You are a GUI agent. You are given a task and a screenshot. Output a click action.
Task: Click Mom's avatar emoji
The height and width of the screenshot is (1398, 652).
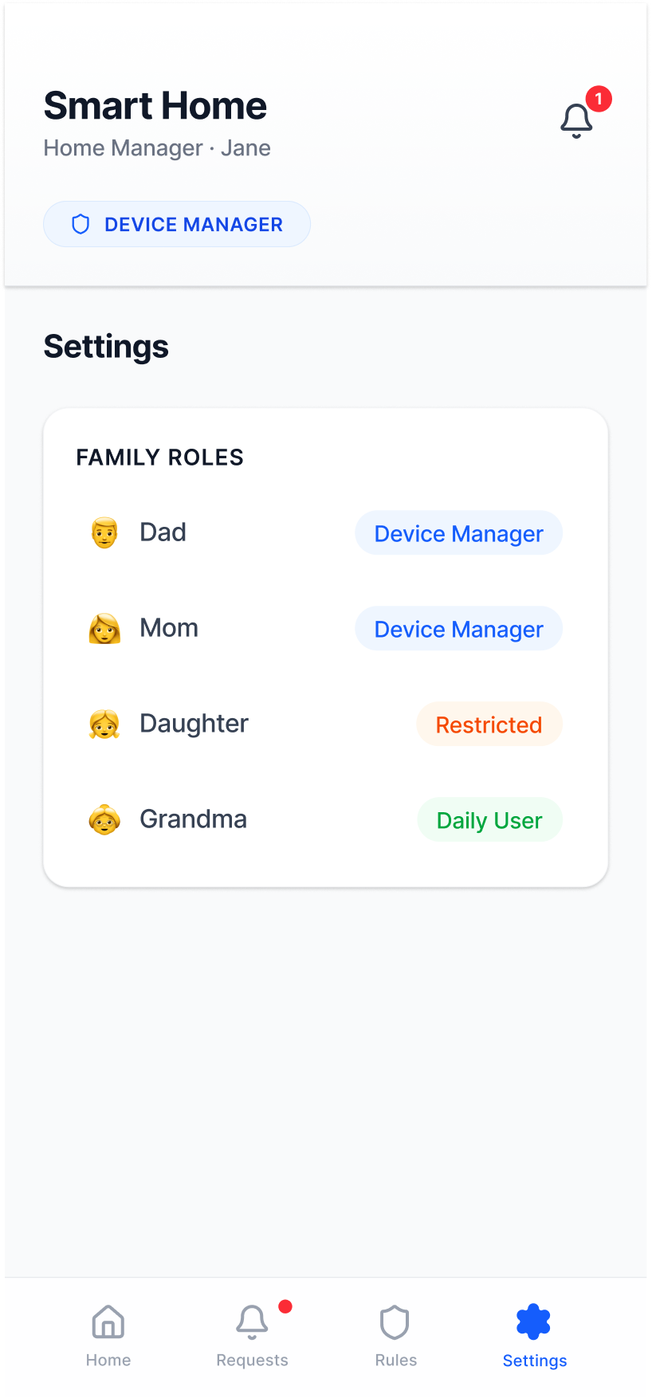tap(104, 628)
